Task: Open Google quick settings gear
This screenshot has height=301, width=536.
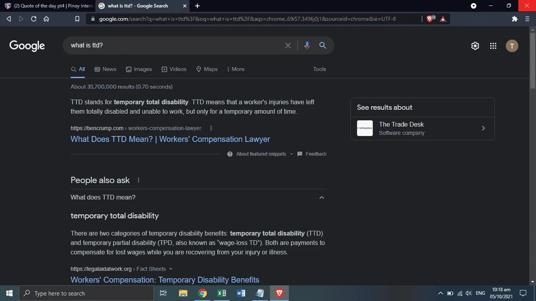Action: [x=475, y=46]
